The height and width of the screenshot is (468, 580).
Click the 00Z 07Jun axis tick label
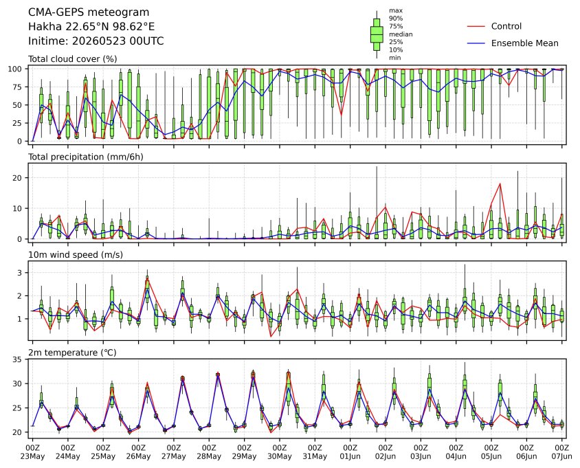562,452
